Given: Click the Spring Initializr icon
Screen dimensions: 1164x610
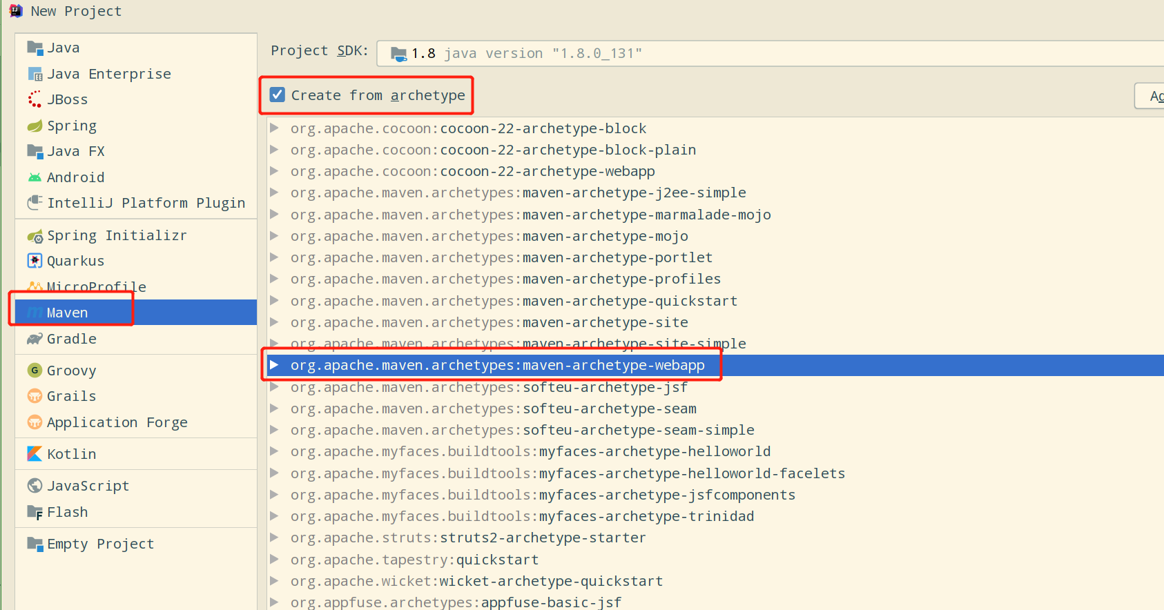Looking at the screenshot, I should [x=35, y=236].
